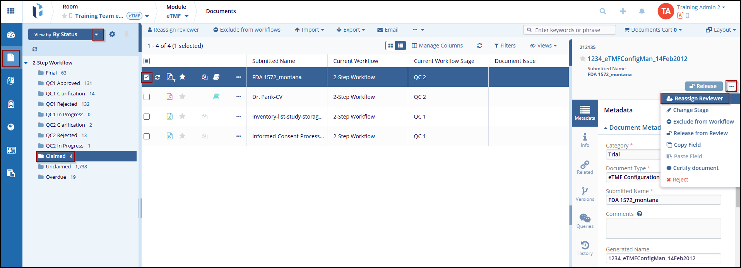Open the Unclaimed folder
The width and height of the screenshot is (741, 268).
click(x=58, y=167)
